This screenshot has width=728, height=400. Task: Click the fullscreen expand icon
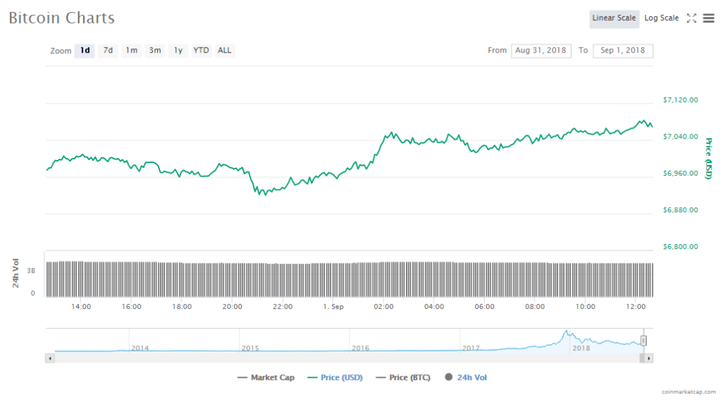691,19
